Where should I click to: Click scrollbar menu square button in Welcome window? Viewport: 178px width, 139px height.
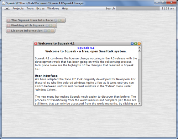[140, 47]
